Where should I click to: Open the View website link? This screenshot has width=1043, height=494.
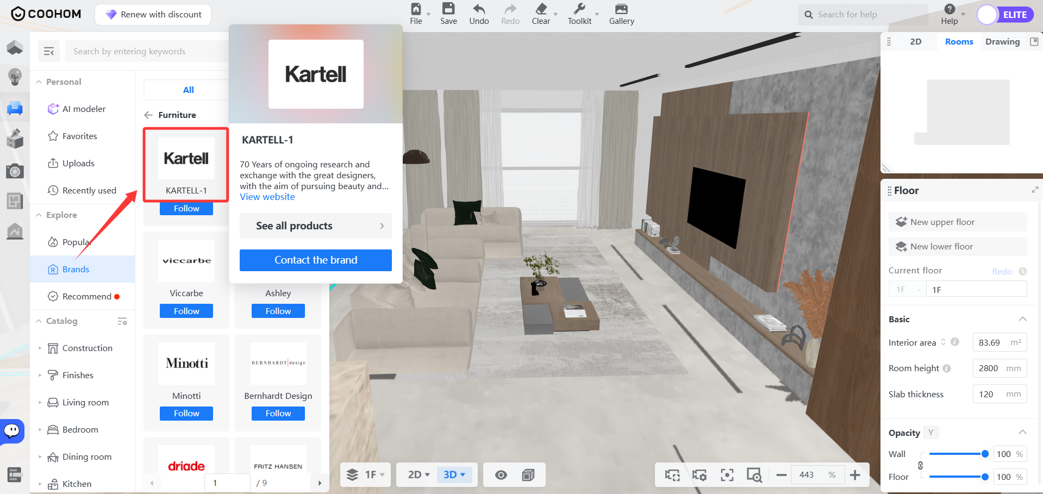point(267,197)
